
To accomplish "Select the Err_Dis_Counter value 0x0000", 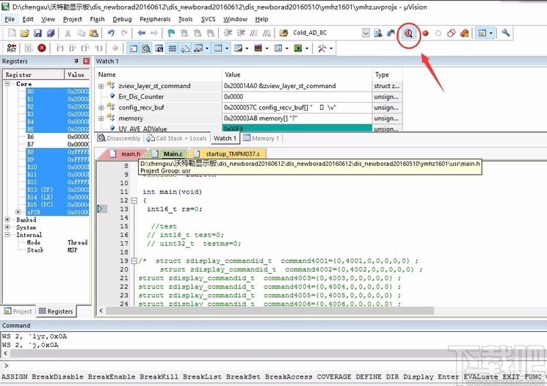I will [297, 97].
